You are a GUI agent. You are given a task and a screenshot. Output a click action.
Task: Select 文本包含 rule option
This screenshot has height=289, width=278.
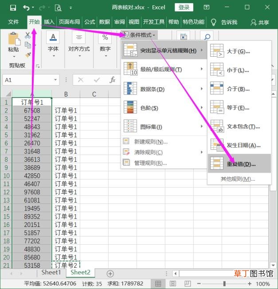[x=239, y=126]
